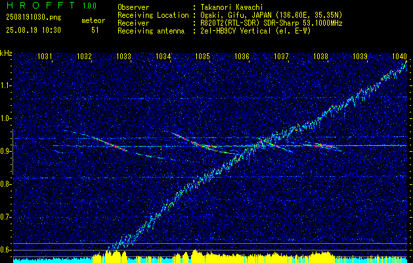This screenshot has width=413, height=263.
Task: Select the meteor count 51
Action: [95, 30]
